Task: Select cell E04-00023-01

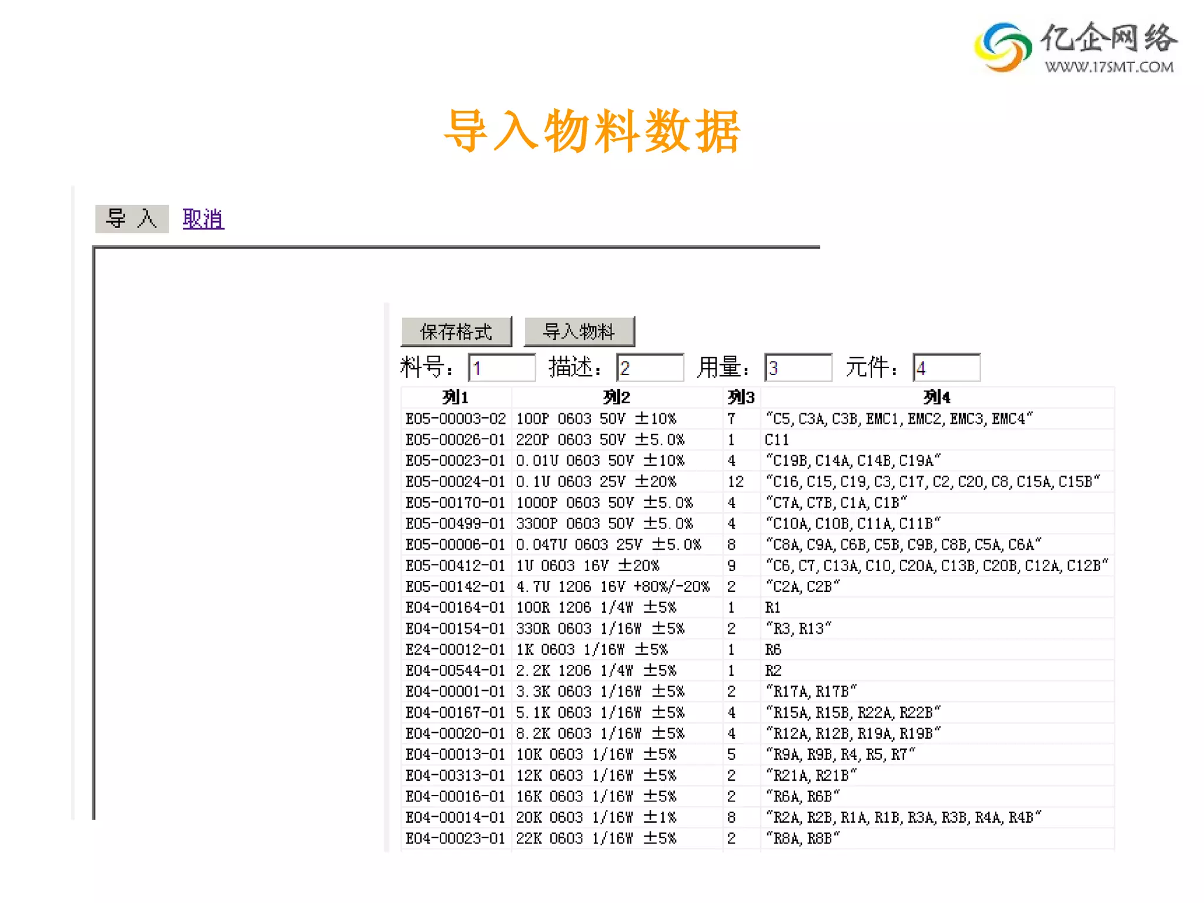Action: click(456, 838)
